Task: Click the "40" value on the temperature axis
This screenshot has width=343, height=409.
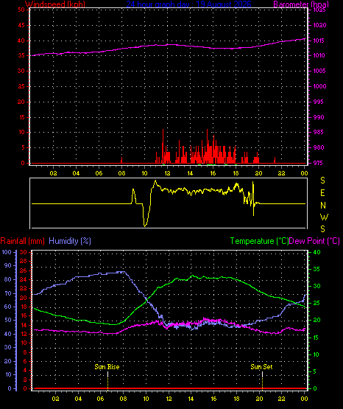Action: (x=317, y=252)
